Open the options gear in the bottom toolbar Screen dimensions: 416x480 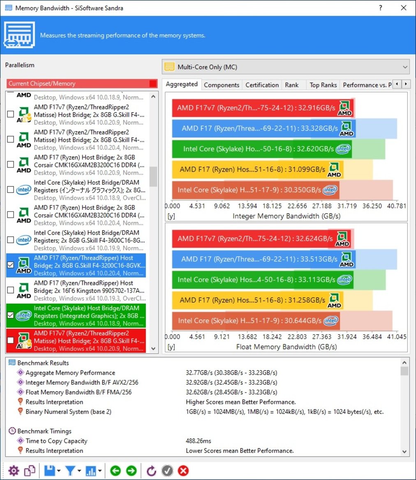coord(14,471)
